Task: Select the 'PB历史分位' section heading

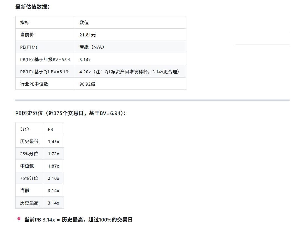Action: click(71, 113)
